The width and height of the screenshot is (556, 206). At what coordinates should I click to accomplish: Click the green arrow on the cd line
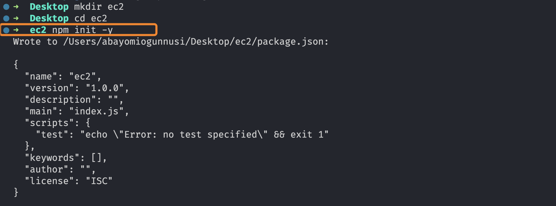click(16, 18)
